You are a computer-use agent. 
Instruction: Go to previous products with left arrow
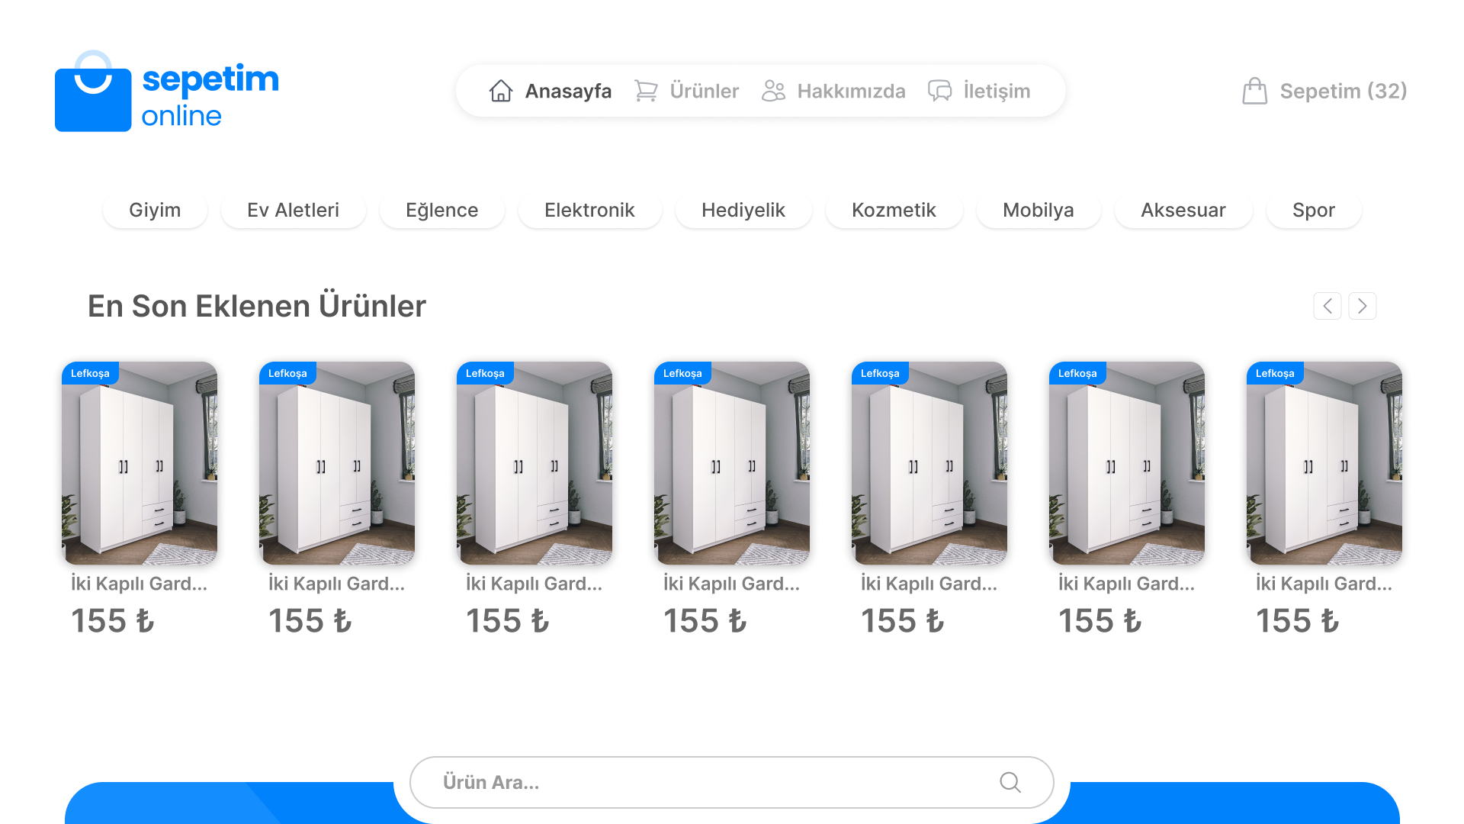pyautogui.click(x=1328, y=306)
